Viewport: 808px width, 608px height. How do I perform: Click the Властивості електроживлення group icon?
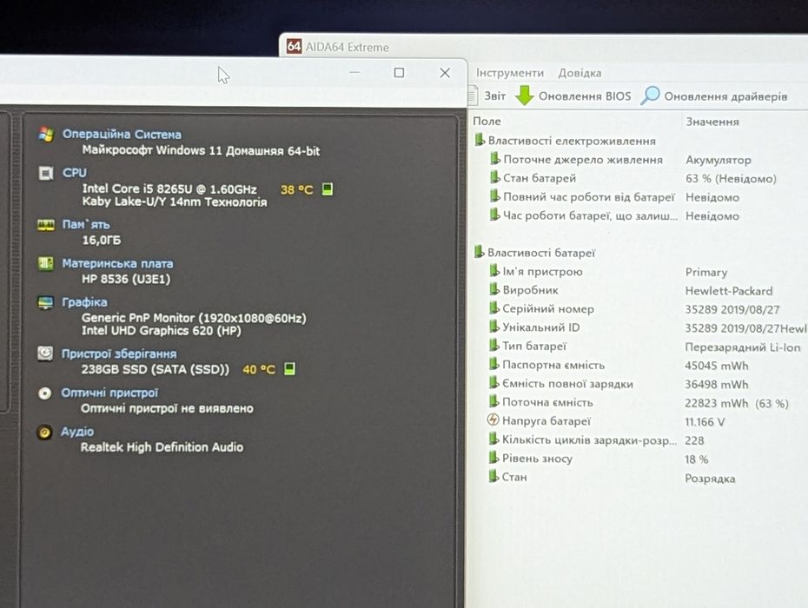[480, 140]
